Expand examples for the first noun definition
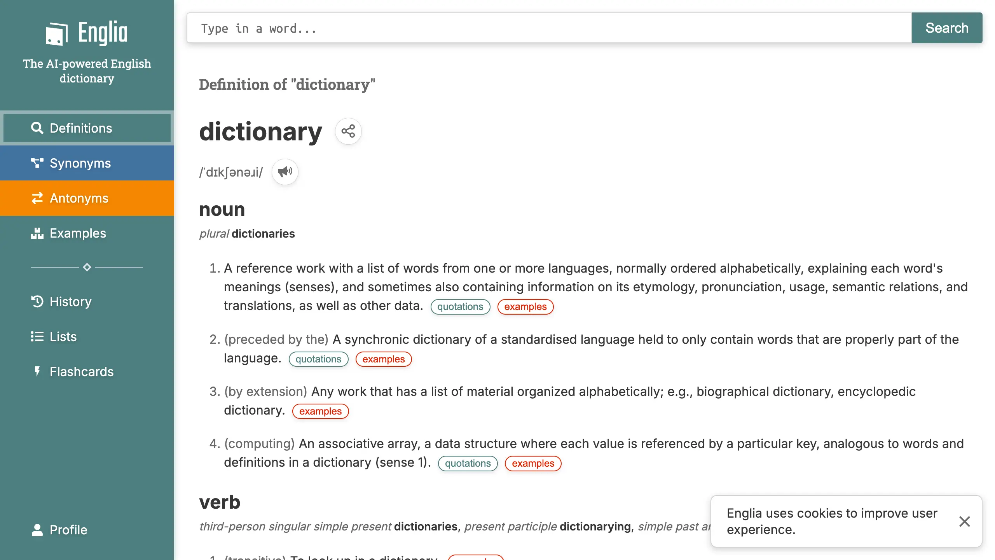995x560 pixels. point(525,306)
